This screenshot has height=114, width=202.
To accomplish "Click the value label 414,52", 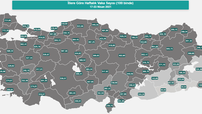I will pos(41,38).
